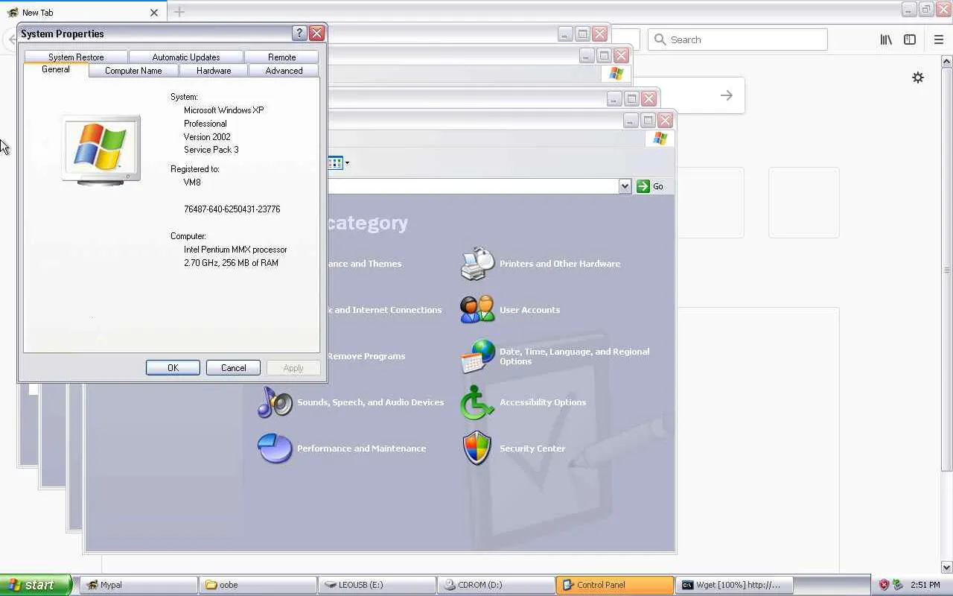
Task: Open the Performance and Maintenance pie chart icon
Action: 275,448
